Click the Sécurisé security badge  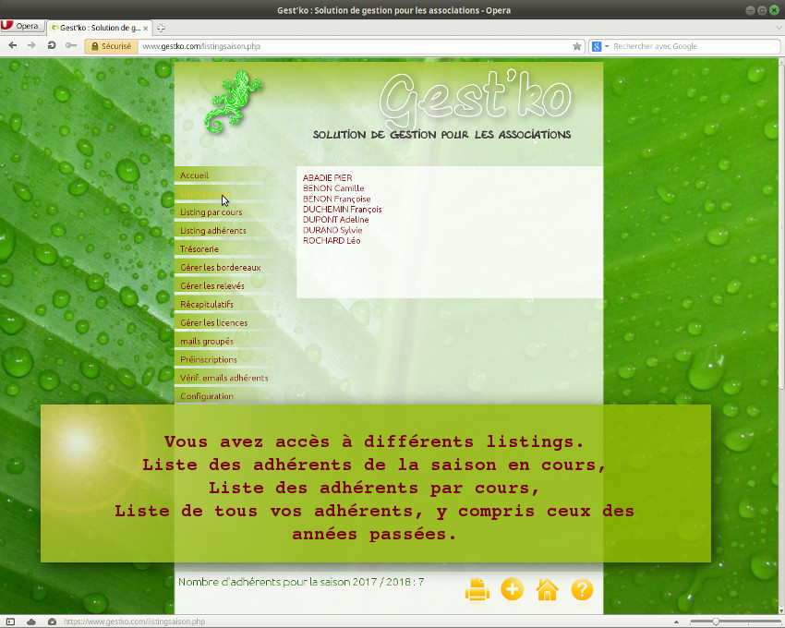coord(111,46)
